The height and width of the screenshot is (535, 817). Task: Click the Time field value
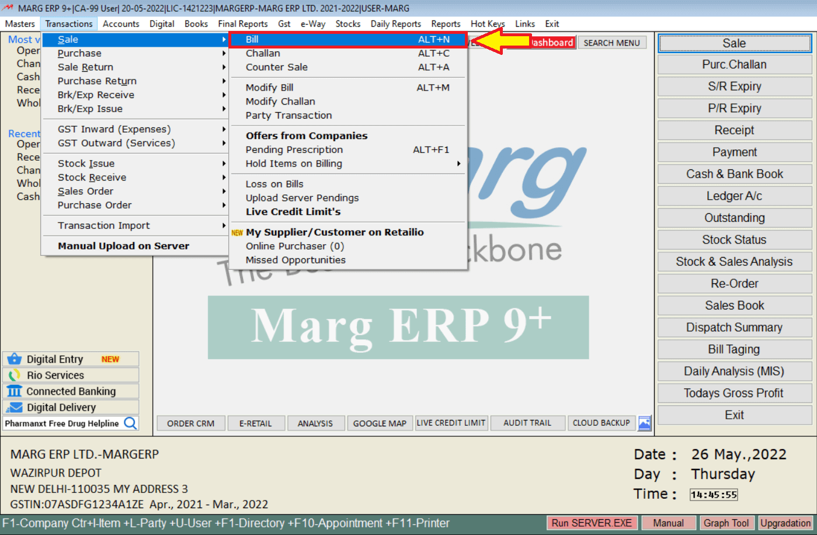click(714, 495)
